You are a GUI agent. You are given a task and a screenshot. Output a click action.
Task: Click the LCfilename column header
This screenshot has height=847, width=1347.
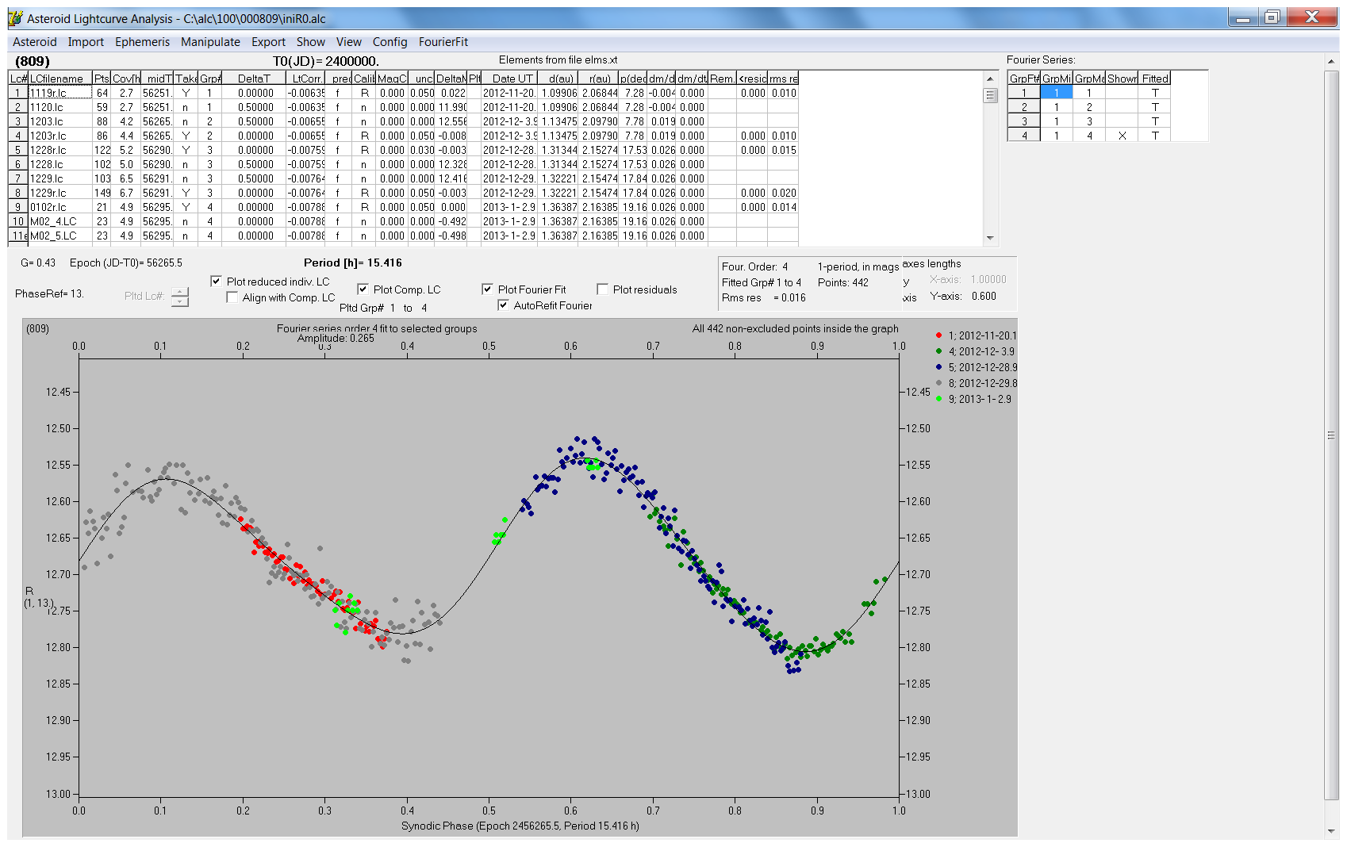(60, 79)
